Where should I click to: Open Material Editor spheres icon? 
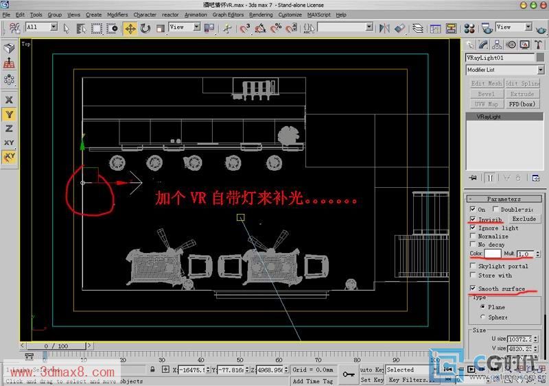[x=469, y=28]
